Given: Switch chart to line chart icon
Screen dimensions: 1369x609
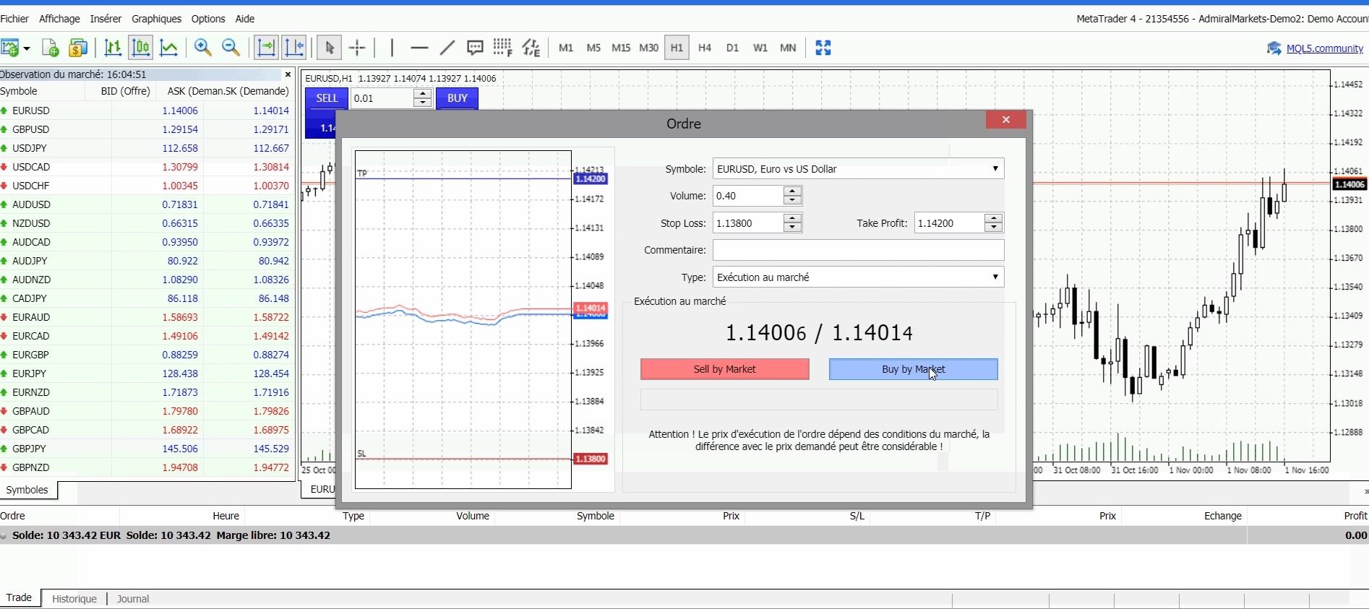Looking at the screenshot, I should (168, 48).
